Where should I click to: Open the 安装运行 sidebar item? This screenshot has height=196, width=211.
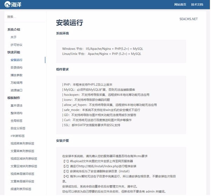click(x=16, y=60)
